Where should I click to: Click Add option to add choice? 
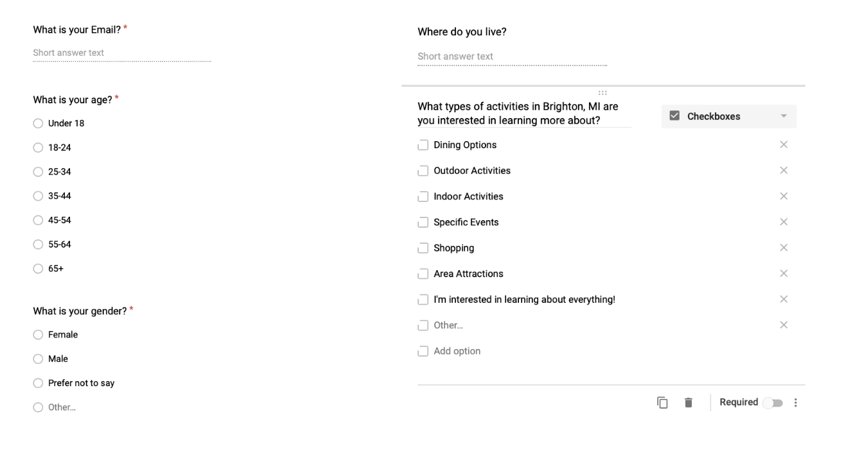point(457,351)
